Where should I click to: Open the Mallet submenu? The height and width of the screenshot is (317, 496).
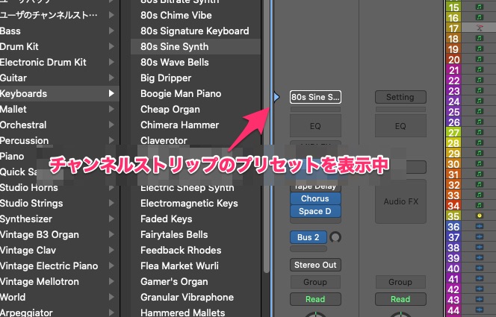pos(60,109)
